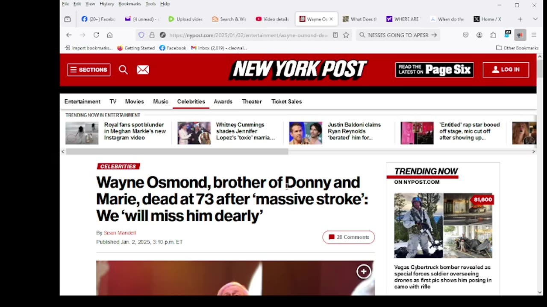Select the Movies nav item
Image resolution: width=547 pixels, height=307 pixels.
134,101
